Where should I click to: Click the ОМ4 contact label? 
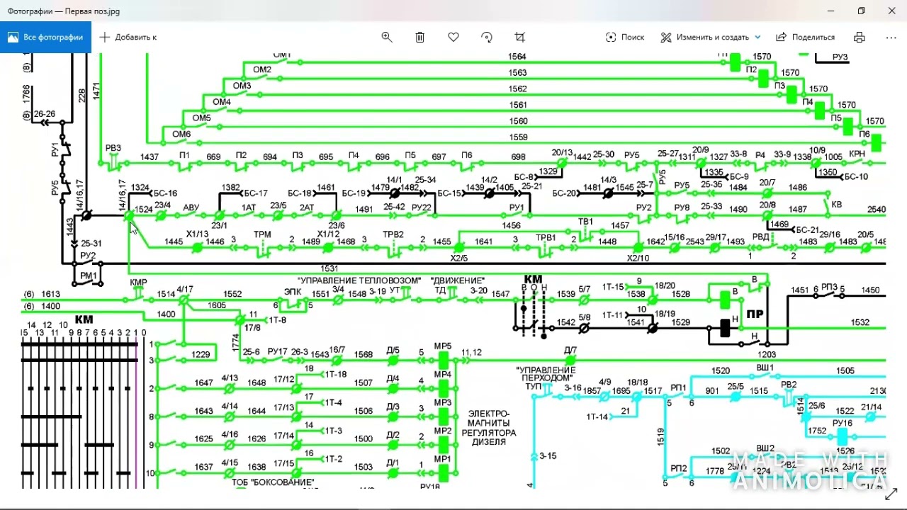(222, 102)
